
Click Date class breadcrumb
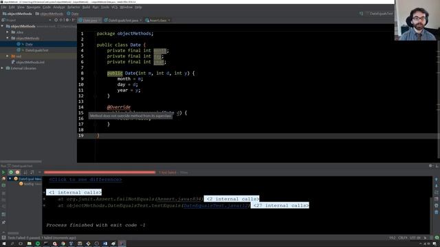point(73,14)
